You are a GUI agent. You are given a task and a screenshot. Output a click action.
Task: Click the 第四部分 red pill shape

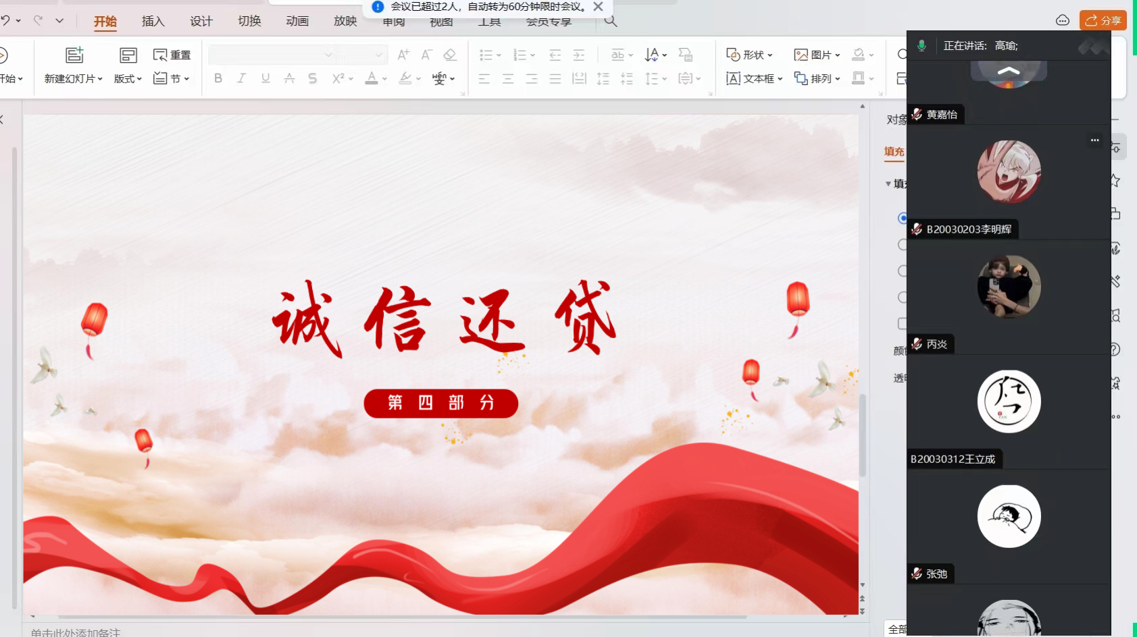pyautogui.click(x=441, y=403)
